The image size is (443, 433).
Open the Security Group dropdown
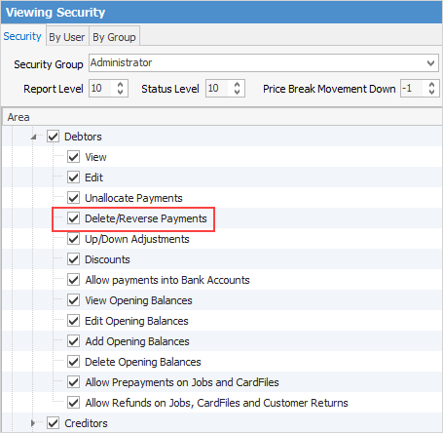tap(430, 62)
